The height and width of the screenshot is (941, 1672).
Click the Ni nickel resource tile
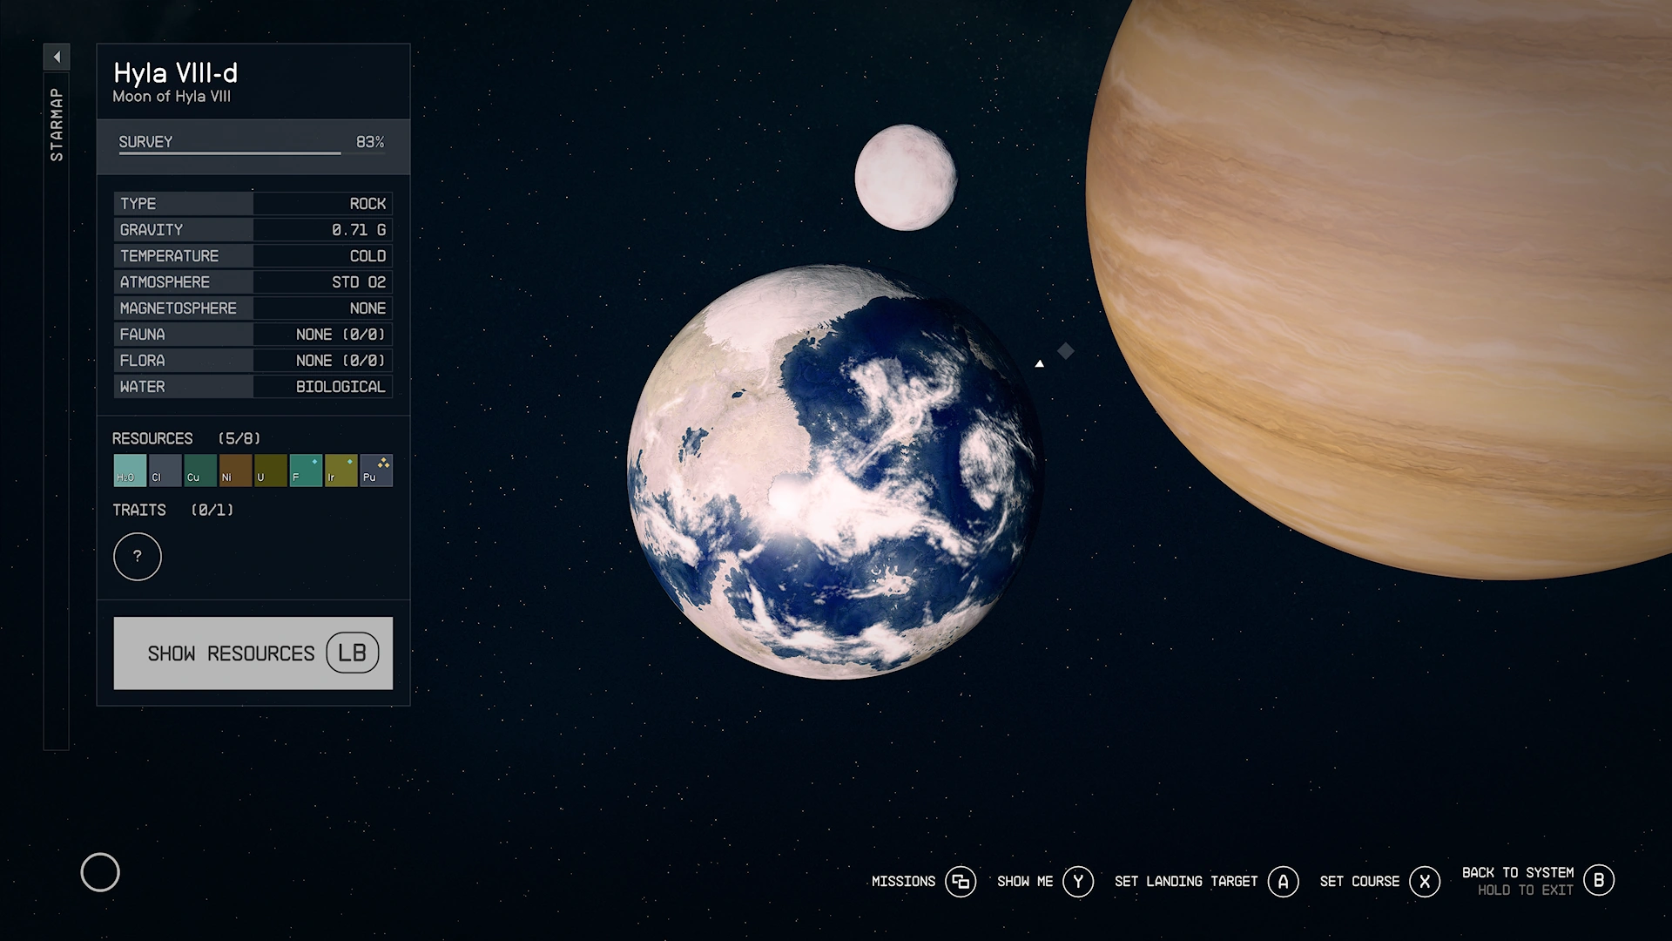[235, 470]
